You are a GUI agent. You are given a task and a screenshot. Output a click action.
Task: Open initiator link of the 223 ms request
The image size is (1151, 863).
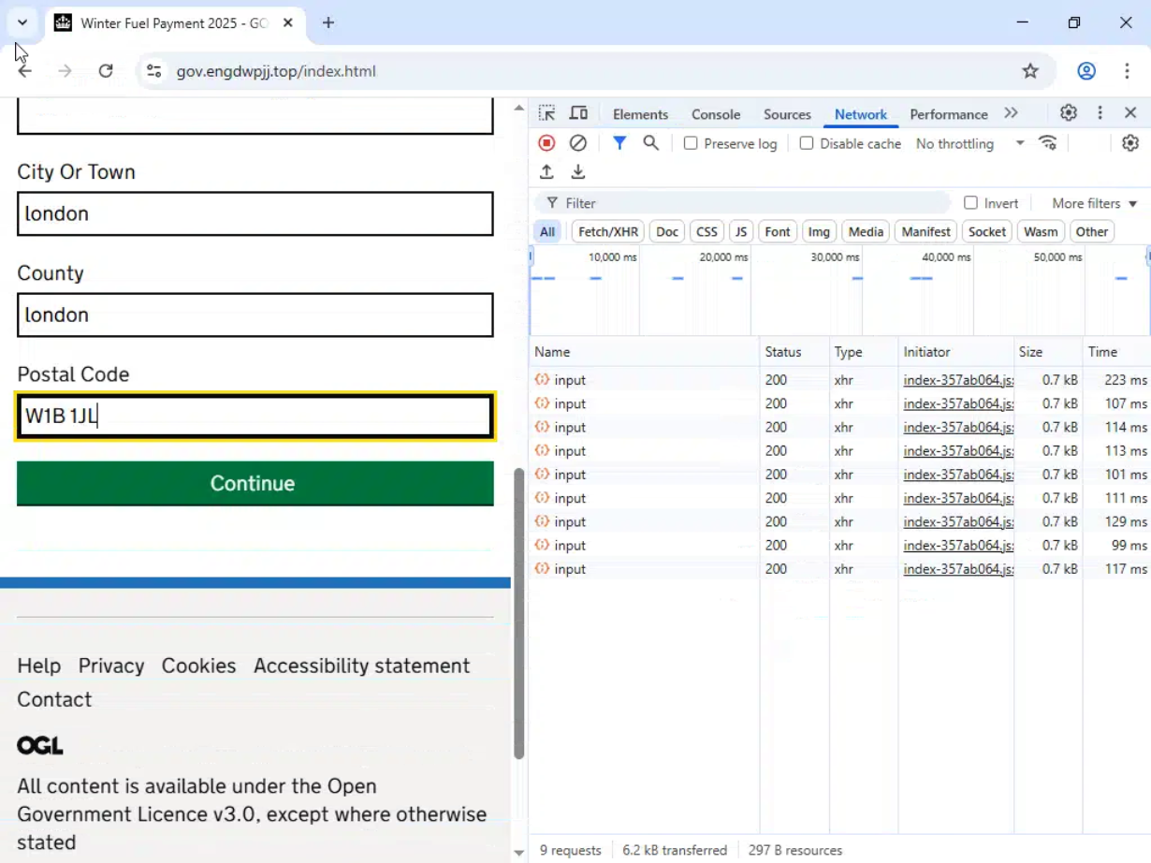958,380
